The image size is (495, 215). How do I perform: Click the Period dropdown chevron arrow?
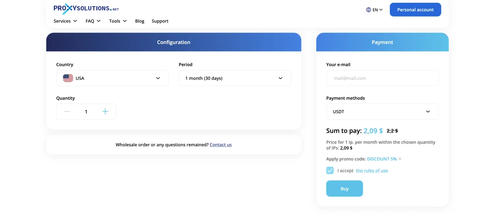(280, 78)
